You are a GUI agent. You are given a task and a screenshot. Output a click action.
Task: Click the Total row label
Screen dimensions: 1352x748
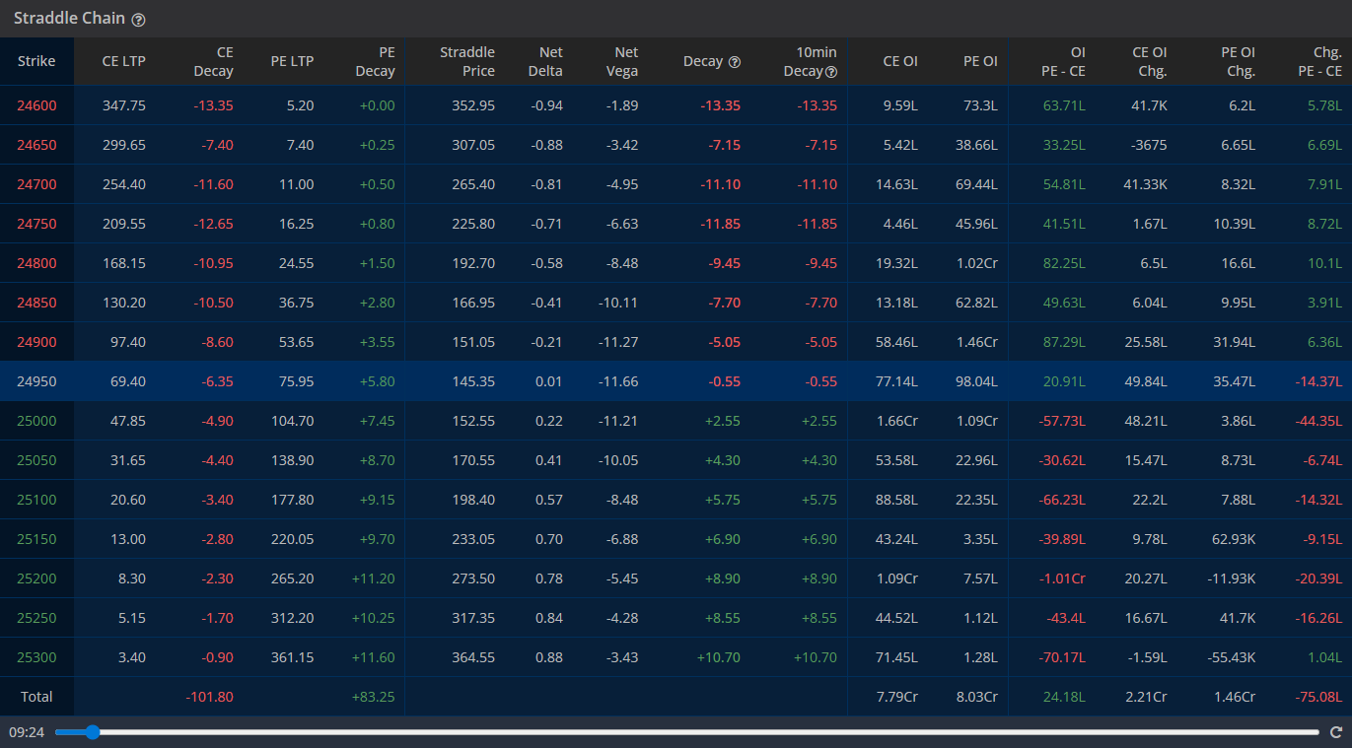pos(36,697)
